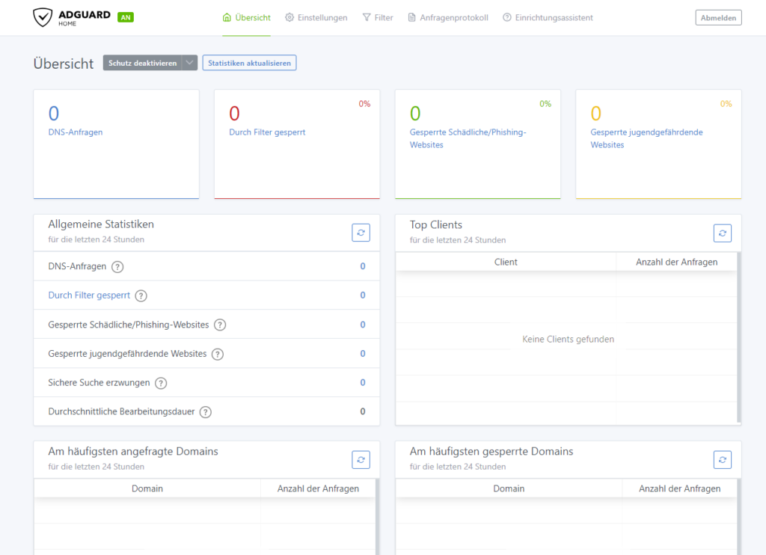The image size is (766, 555).
Task: Click Domain header in angefragte Domains table
Action: pyautogui.click(x=147, y=488)
